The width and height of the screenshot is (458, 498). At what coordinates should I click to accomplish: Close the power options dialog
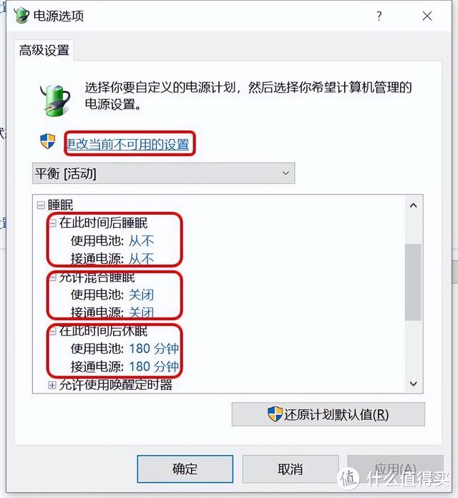click(427, 16)
